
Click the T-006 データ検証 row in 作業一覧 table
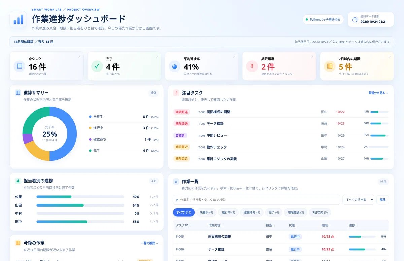[281, 249]
